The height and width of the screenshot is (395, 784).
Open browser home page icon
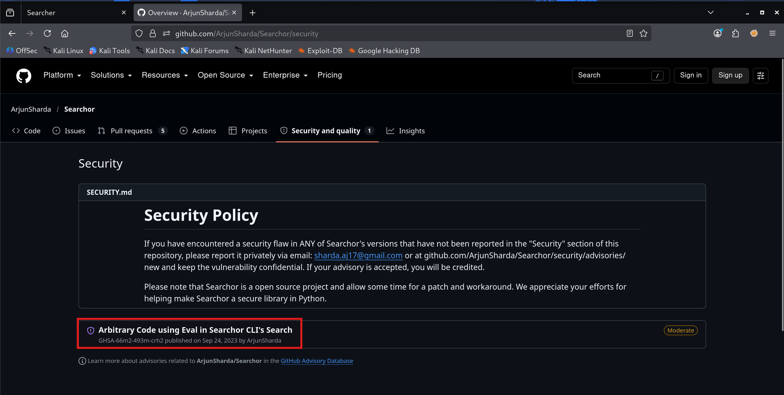(x=65, y=33)
